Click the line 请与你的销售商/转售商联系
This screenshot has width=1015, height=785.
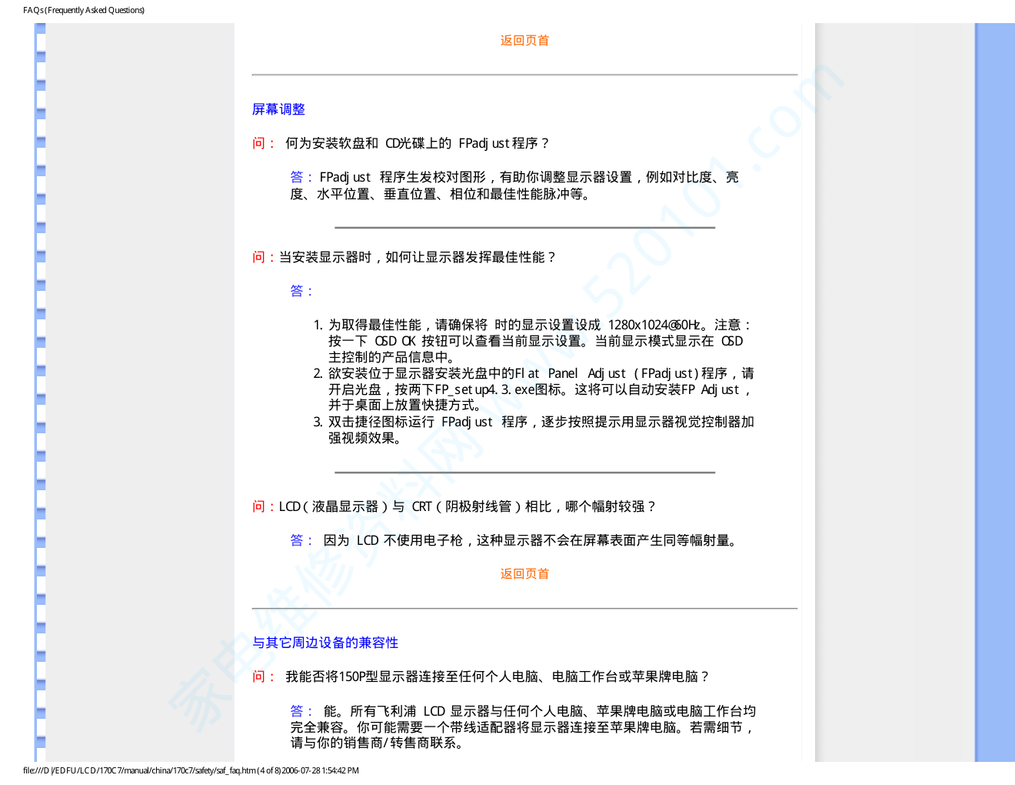pos(377,743)
